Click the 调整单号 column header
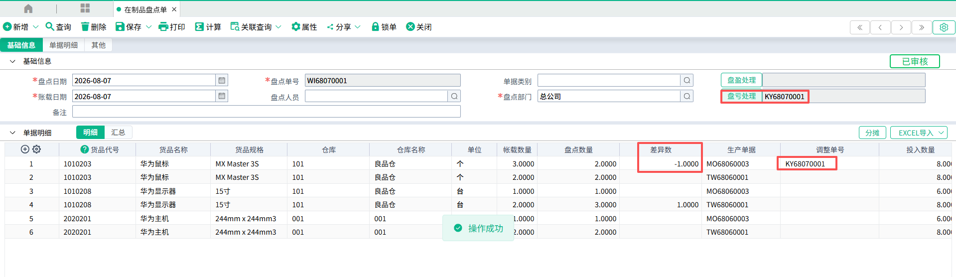 829,149
